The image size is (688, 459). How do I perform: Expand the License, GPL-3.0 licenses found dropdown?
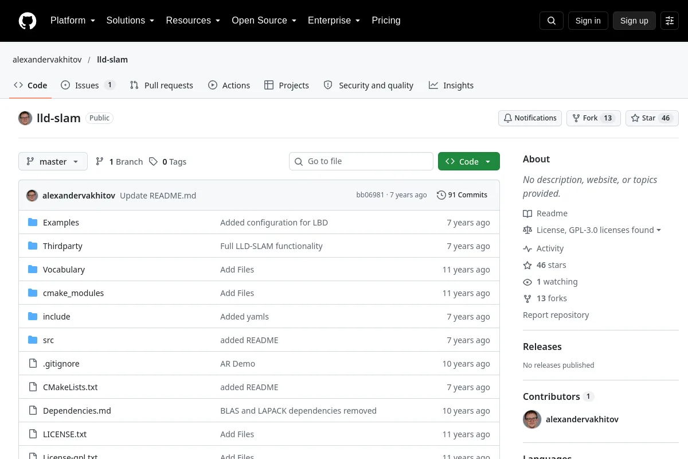click(592, 230)
